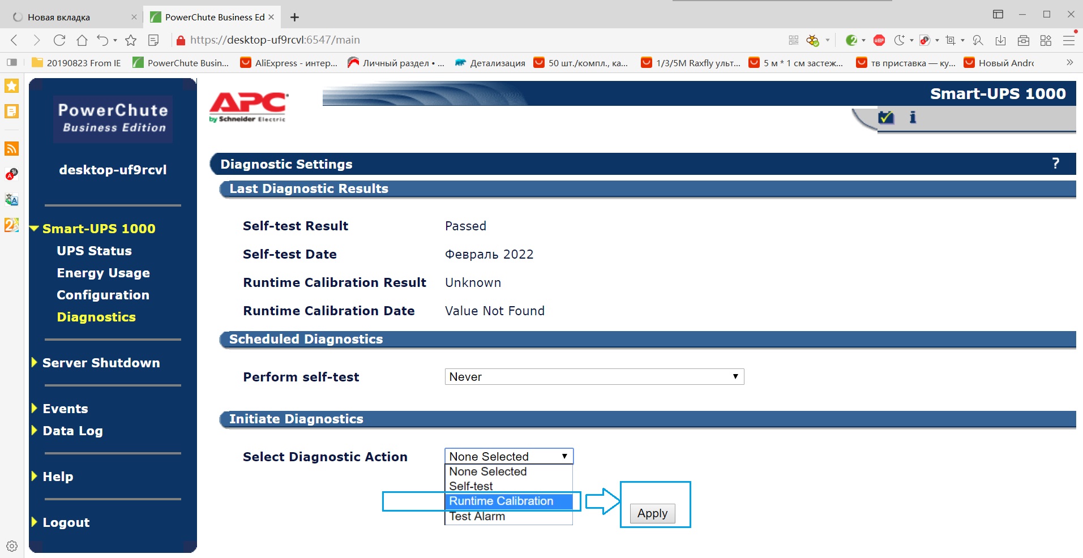Viewport: 1083px width, 558px height.
Task: Open the Diagnostics page
Action: pyautogui.click(x=96, y=317)
